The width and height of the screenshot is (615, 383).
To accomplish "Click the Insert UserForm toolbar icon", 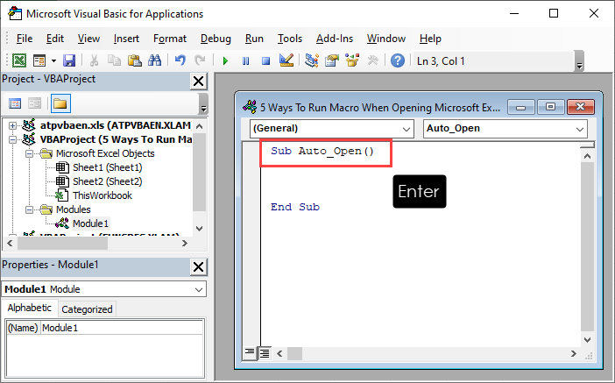I will (39, 60).
